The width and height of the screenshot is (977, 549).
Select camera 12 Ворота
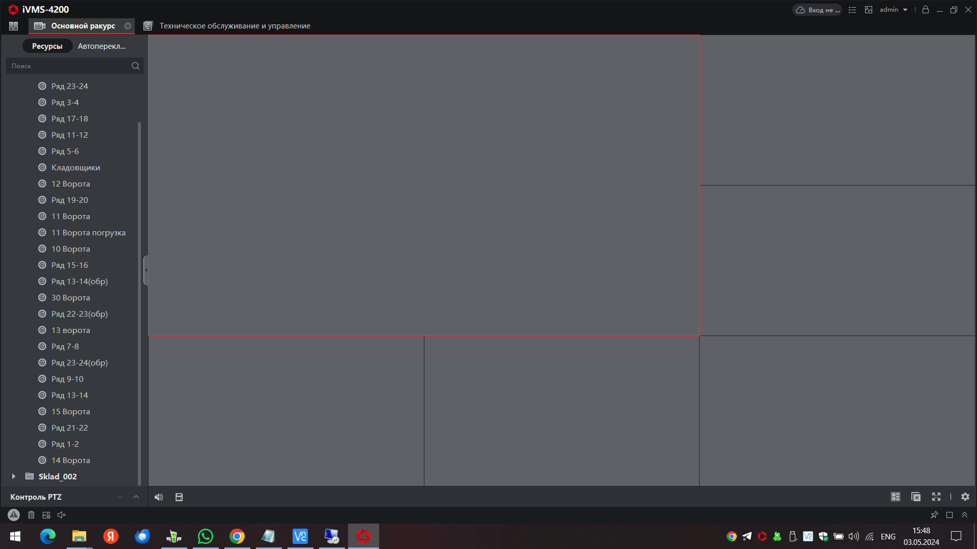[x=71, y=184]
